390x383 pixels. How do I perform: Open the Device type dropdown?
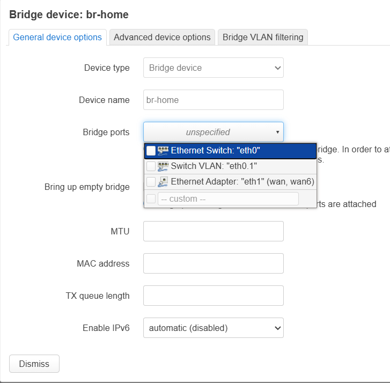pos(214,68)
